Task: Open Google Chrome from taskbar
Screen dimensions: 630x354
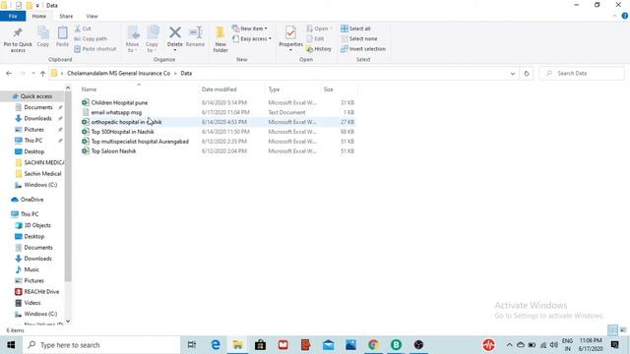Action: [x=373, y=345]
